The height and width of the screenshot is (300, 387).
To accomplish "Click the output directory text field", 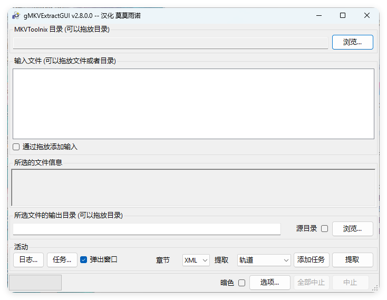I will pyautogui.click(x=147, y=229).
